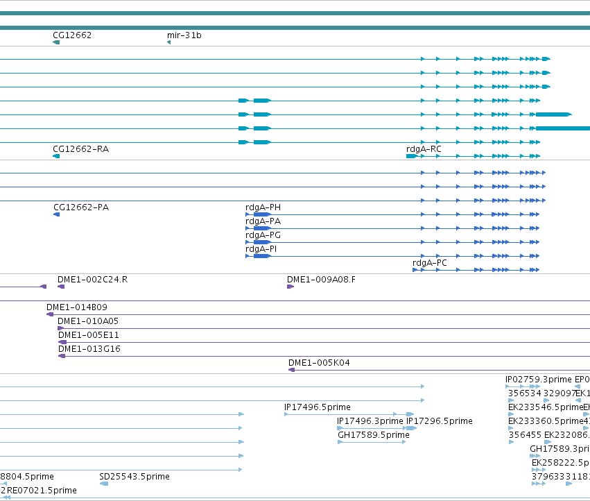Click the DME1-009A08.F purple arrow glyph
Image resolution: width=590 pixels, height=501 pixels.
[290, 287]
